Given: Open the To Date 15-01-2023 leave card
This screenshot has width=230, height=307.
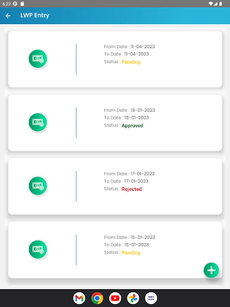Looking at the screenshot, I should [x=126, y=245].
